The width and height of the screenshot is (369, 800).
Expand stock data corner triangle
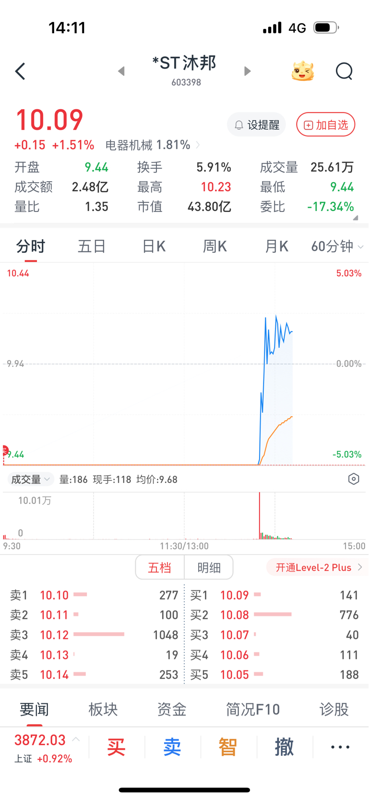pos(356,218)
